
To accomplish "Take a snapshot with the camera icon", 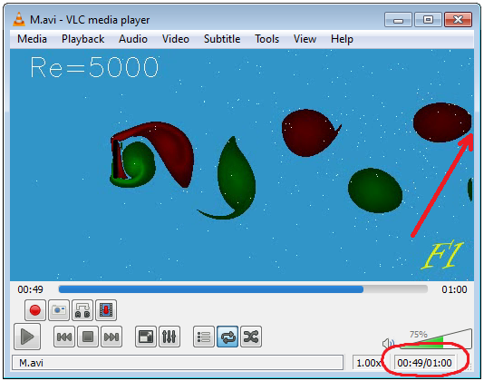I will [59, 310].
